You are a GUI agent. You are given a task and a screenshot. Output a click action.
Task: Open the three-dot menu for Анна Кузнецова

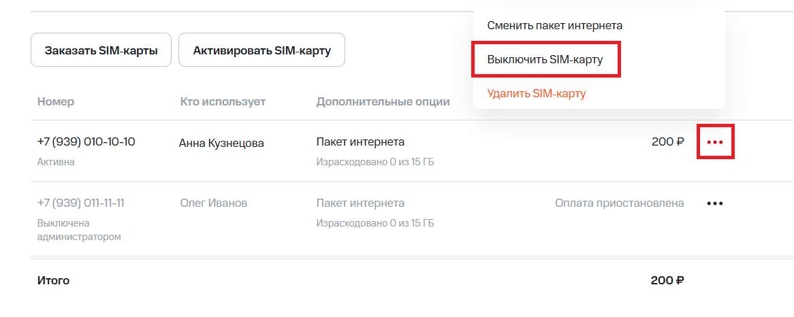[715, 142]
